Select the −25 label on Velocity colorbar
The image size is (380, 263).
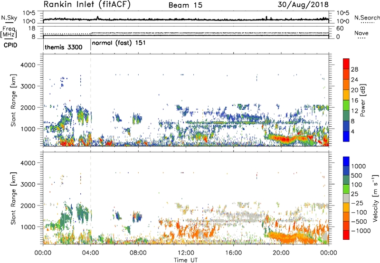(357, 203)
